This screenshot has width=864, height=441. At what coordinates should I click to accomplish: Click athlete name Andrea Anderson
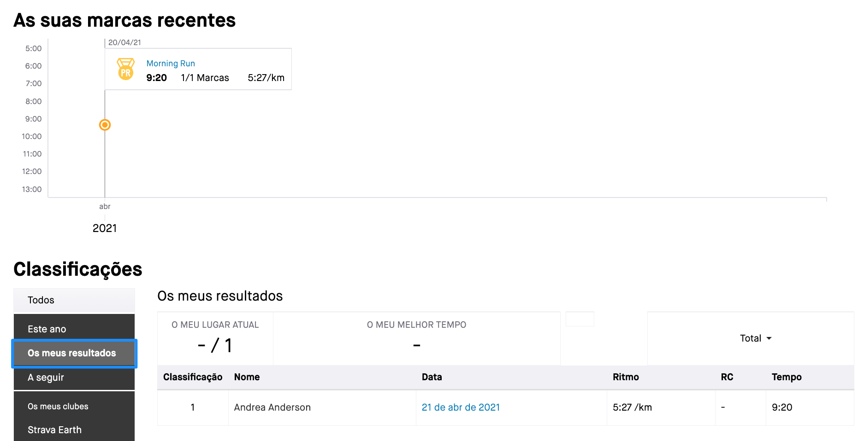click(272, 407)
